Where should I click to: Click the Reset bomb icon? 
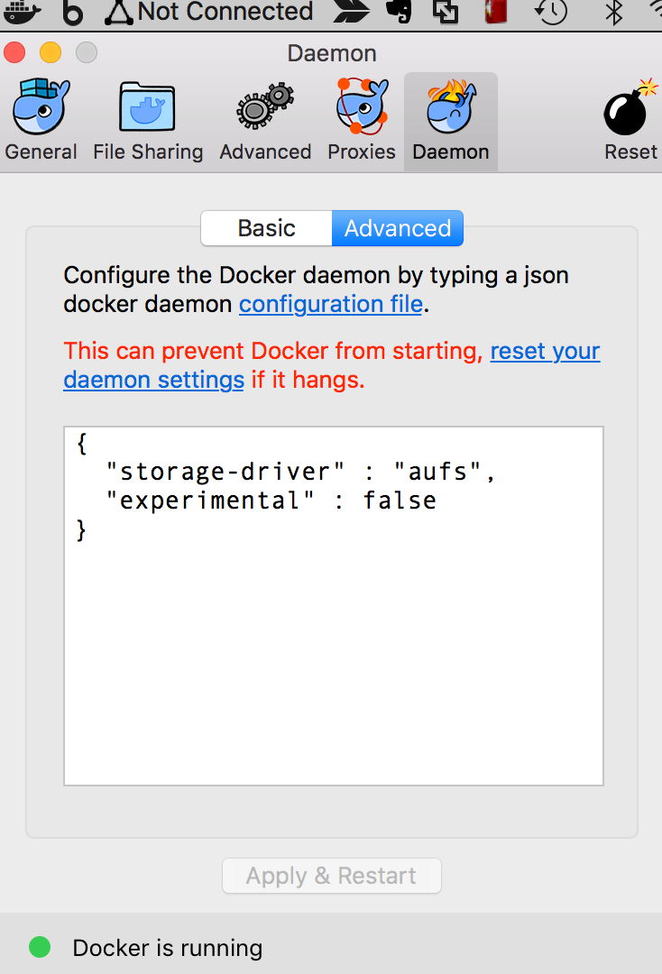point(630,106)
